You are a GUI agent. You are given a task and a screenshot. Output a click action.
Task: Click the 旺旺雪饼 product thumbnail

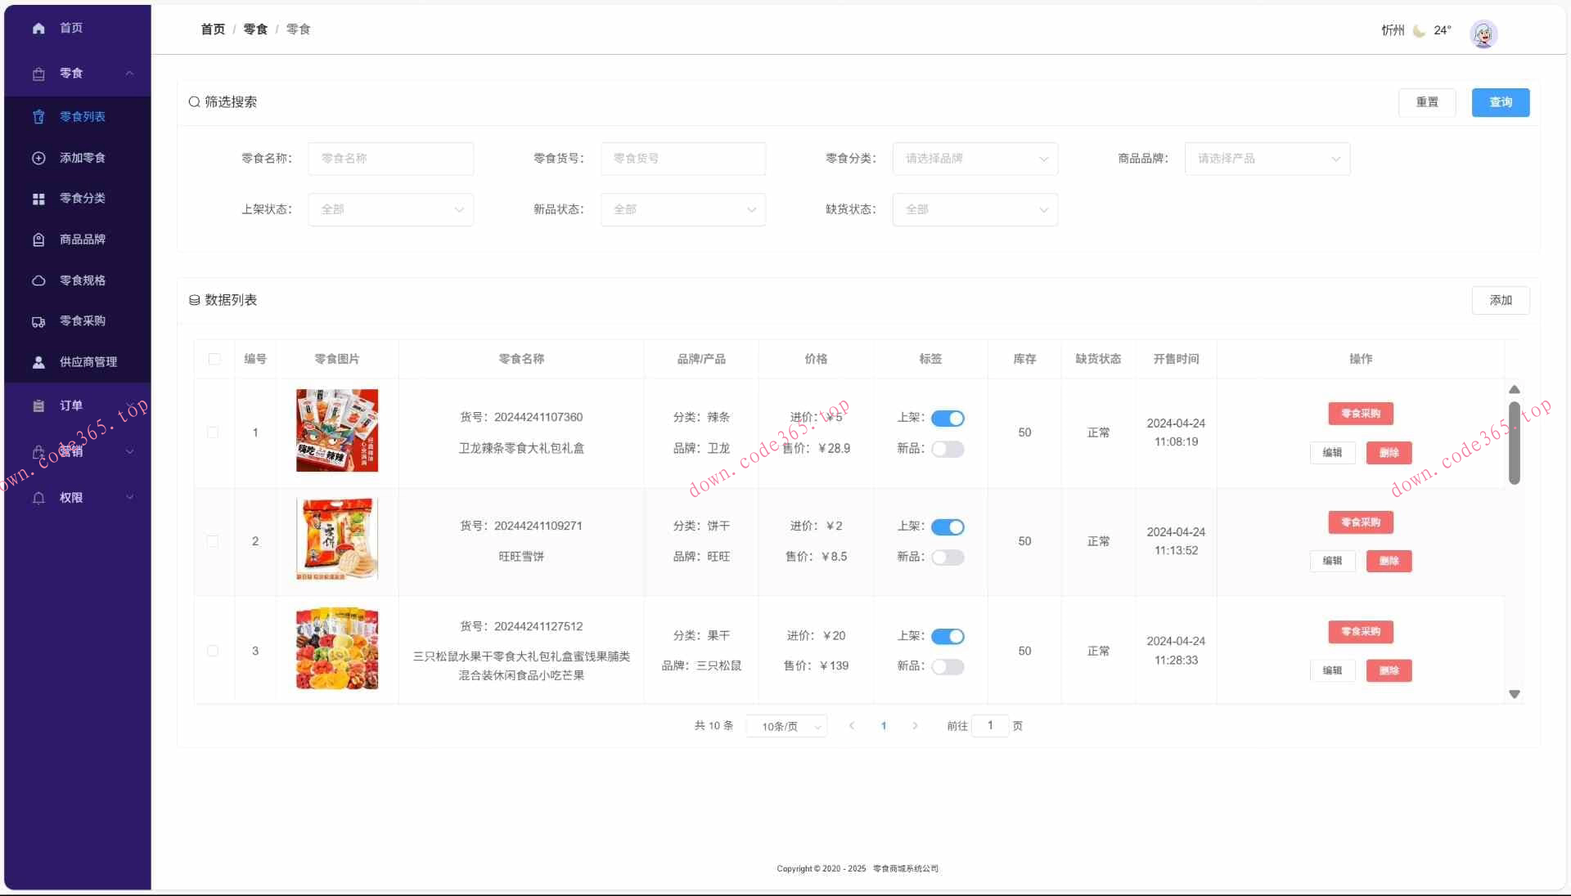click(x=336, y=540)
